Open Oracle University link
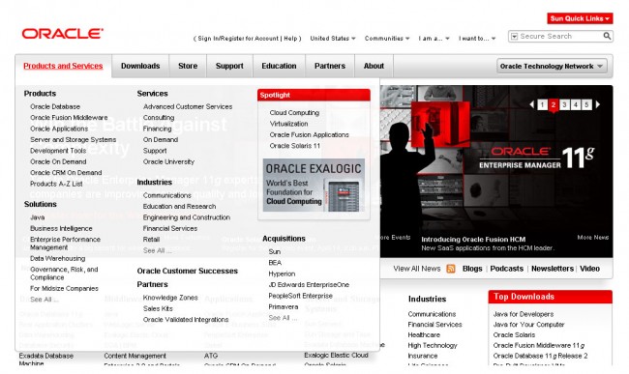629x374 pixels. pyautogui.click(x=168, y=161)
